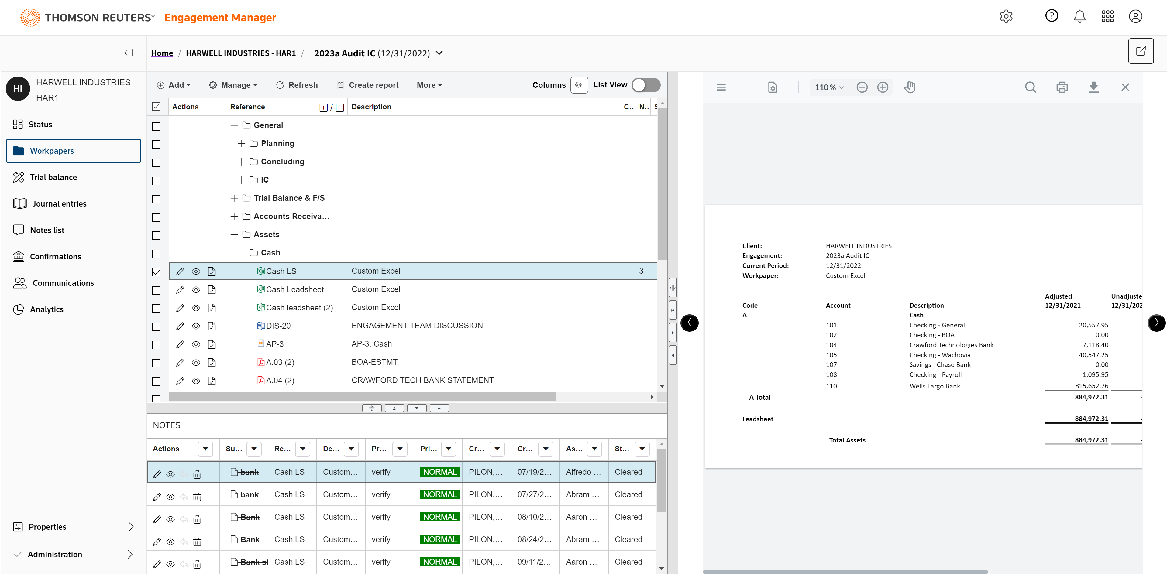
Task: Click the pan hand tool in preview
Action: click(x=910, y=87)
